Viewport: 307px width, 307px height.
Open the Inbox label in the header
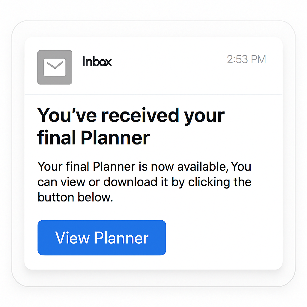[x=97, y=62]
